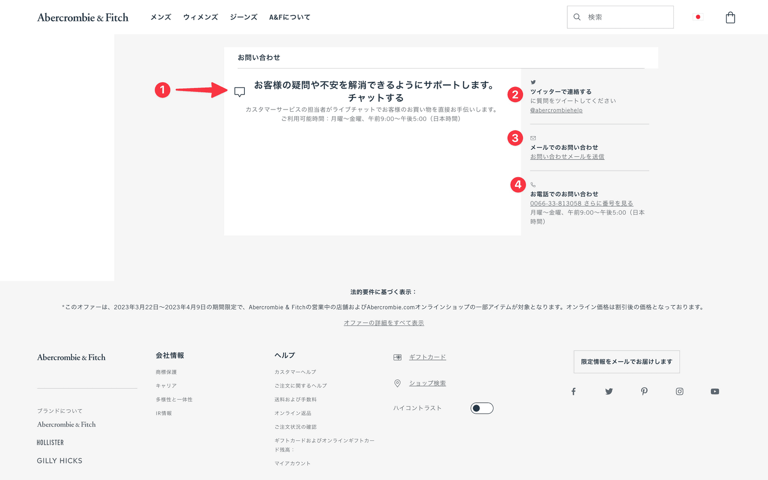Click the 限定情報をメールでお届けします button
768x480 pixels.
point(626,362)
